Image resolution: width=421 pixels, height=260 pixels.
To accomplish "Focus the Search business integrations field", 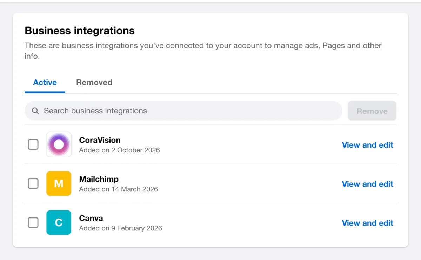I will coord(183,111).
